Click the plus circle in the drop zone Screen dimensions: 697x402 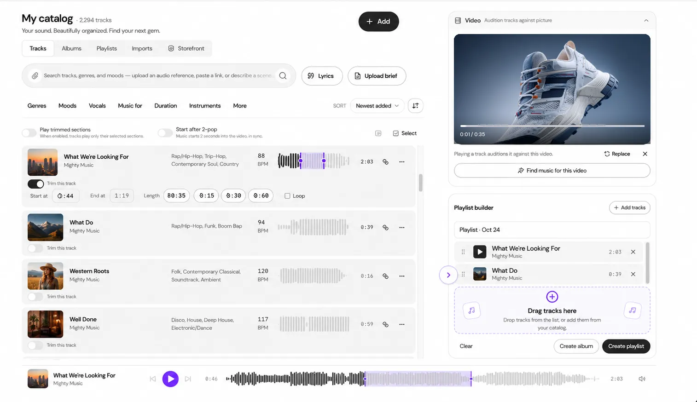pos(552,297)
